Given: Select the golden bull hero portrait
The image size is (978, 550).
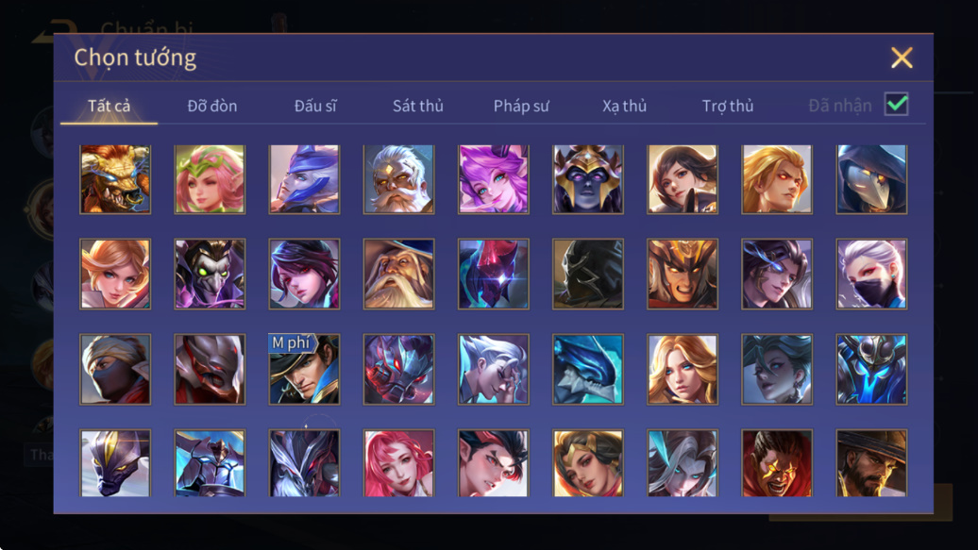Looking at the screenshot, I should click(x=115, y=179).
